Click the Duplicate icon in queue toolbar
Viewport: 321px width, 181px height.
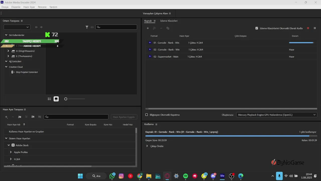coord(168,28)
